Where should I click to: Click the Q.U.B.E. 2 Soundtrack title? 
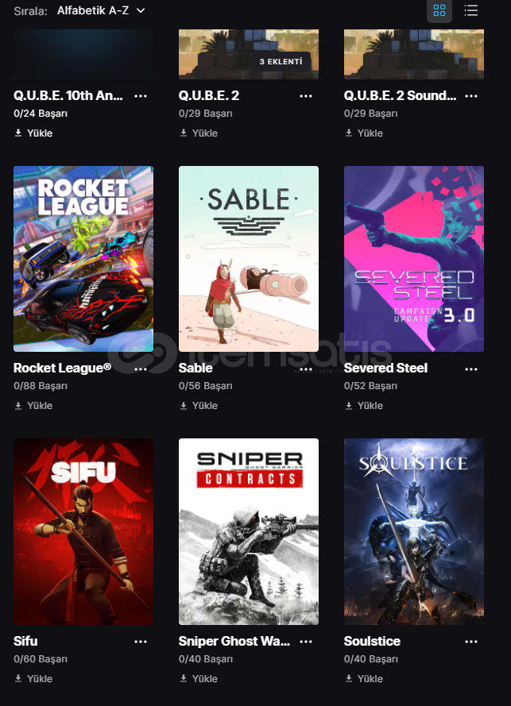click(x=401, y=95)
